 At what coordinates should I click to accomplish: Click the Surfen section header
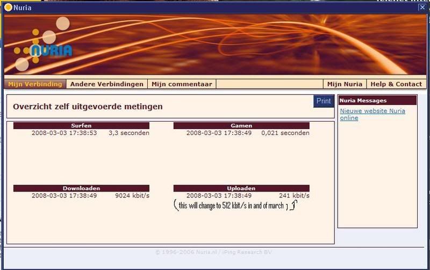click(81, 125)
